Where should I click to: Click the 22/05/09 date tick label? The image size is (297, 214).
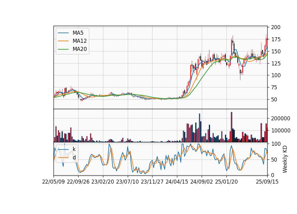point(54,182)
